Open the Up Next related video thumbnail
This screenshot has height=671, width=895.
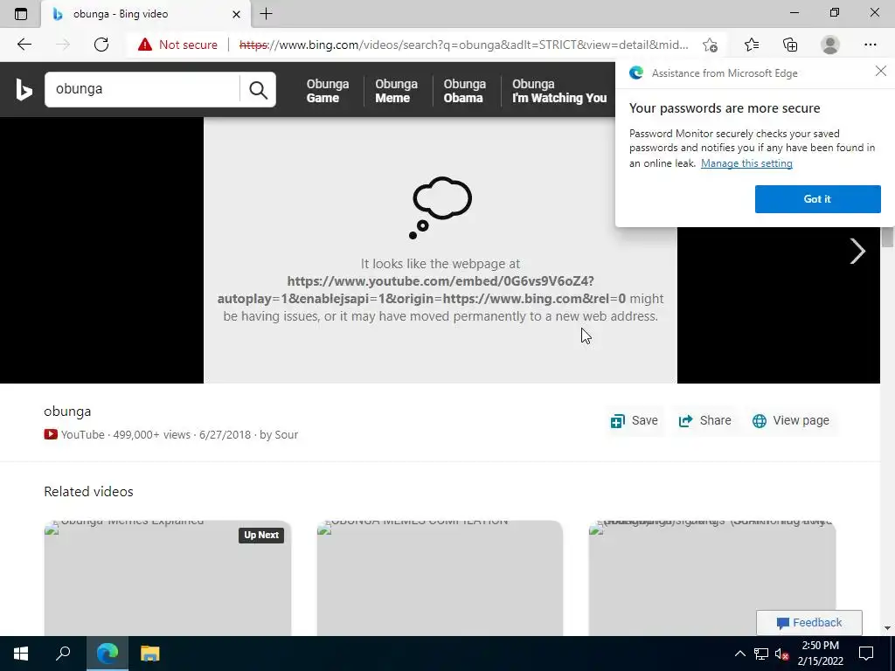[x=167, y=578]
